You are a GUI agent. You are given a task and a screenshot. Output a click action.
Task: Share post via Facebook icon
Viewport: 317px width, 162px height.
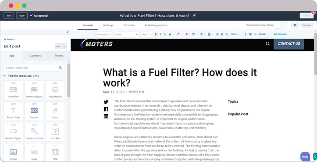tap(106, 109)
